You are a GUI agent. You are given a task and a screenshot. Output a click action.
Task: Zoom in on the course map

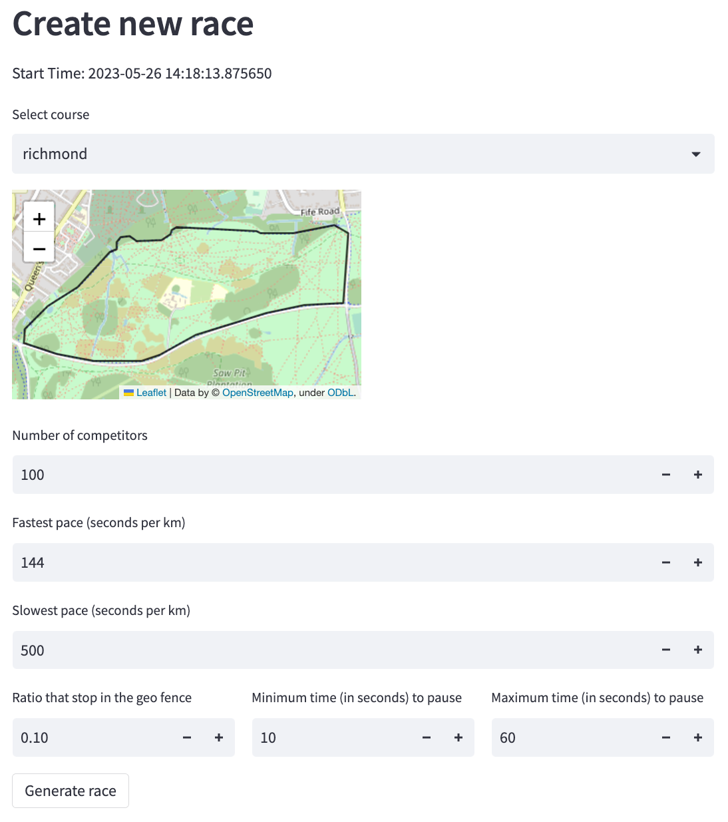tap(39, 218)
